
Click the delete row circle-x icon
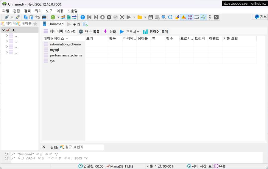pyautogui.click(x=109, y=17)
